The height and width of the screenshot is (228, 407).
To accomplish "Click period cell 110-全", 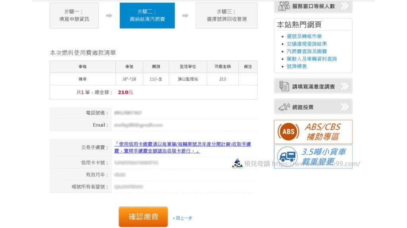I will pos(156,79).
